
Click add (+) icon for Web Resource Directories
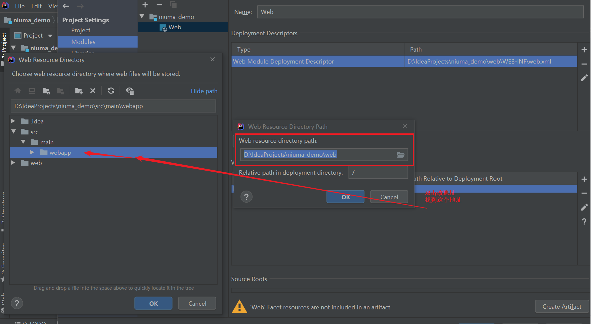584,179
